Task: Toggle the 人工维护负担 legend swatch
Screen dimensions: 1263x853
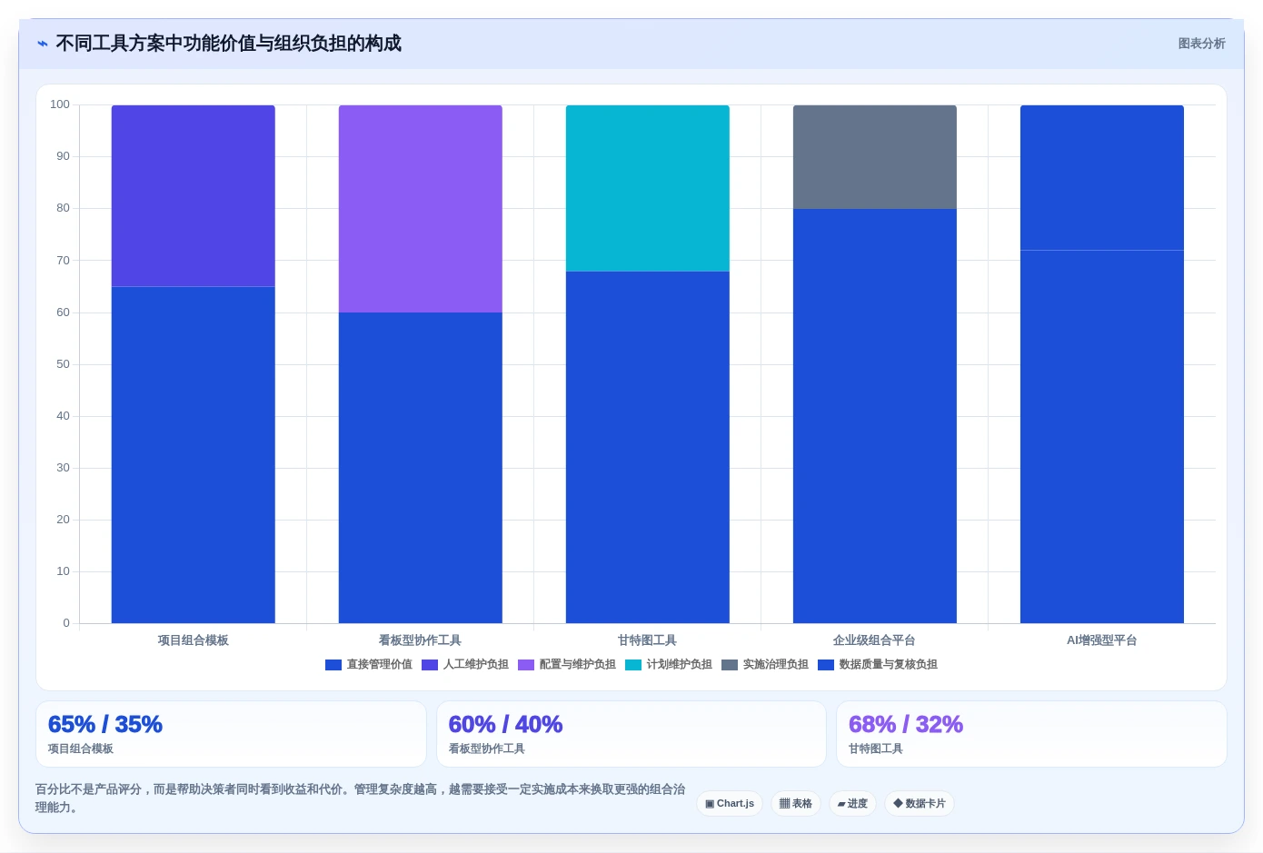Action: [x=430, y=665]
